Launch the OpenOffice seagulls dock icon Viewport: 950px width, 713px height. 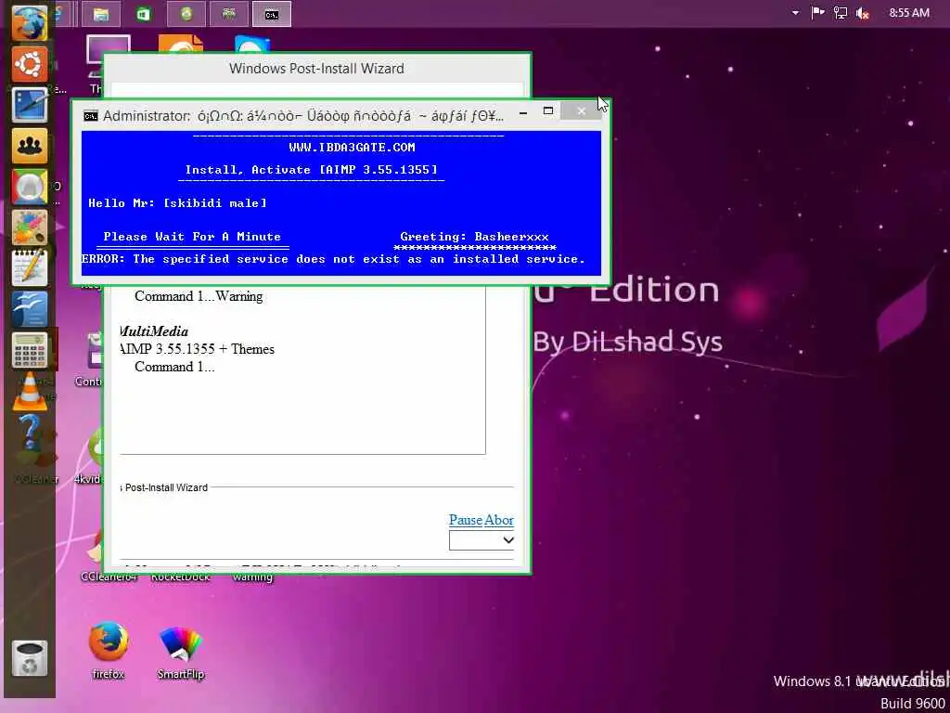point(29,309)
